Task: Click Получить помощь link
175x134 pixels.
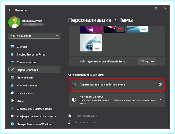Action: pos(86,116)
